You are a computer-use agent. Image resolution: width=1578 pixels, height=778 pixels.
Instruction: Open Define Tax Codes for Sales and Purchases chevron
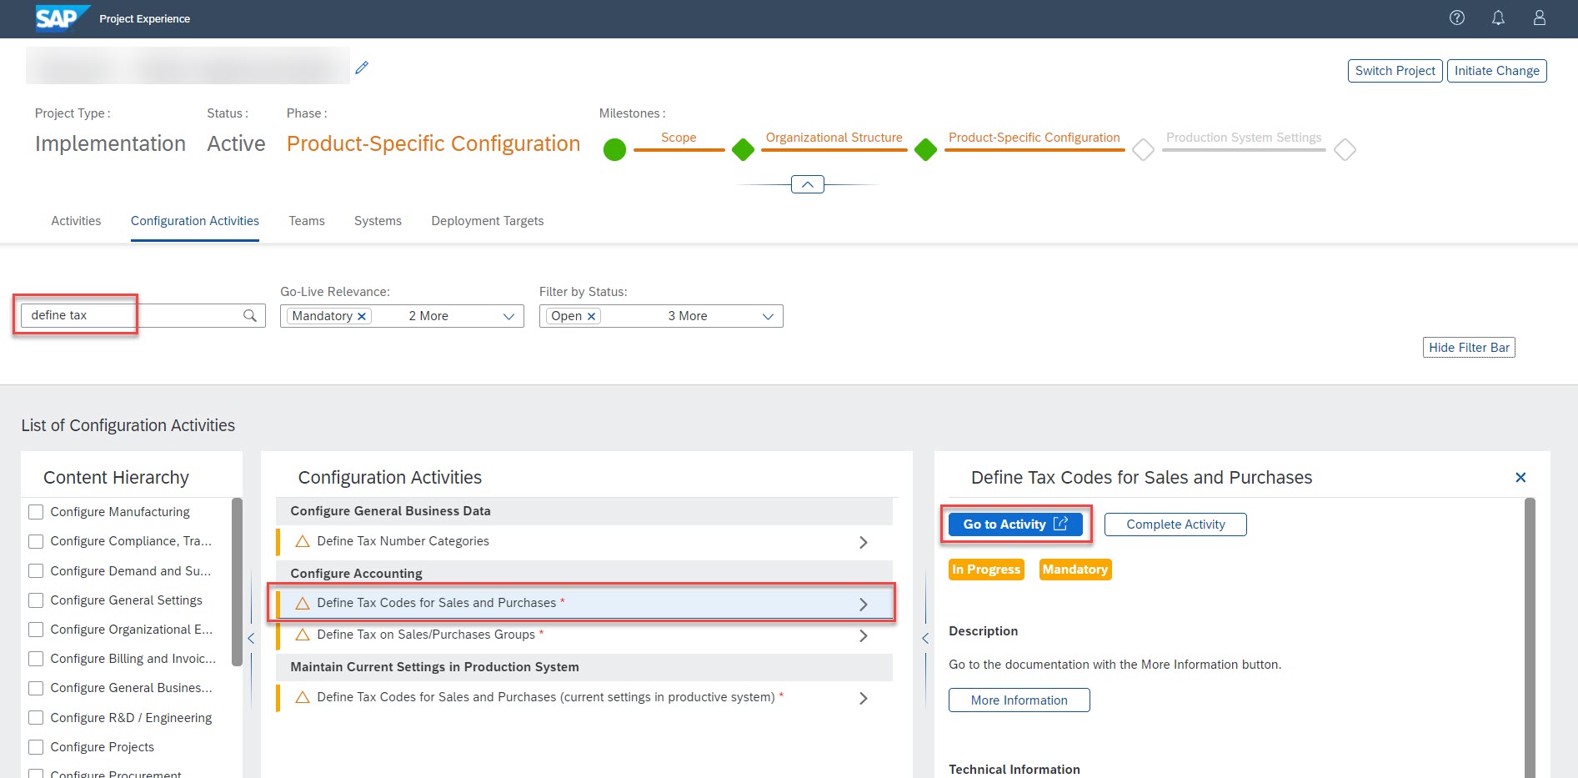click(x=863, y=604)
